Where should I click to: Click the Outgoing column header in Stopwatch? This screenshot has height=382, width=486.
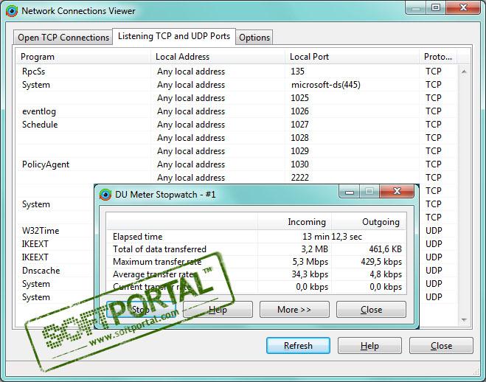pyautogui.click(x=369, y=221)
